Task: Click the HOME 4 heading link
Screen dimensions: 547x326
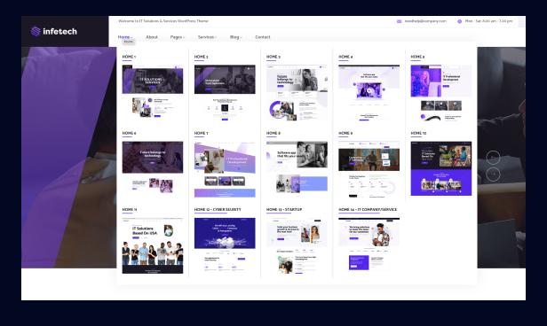Action: [345, 57]
